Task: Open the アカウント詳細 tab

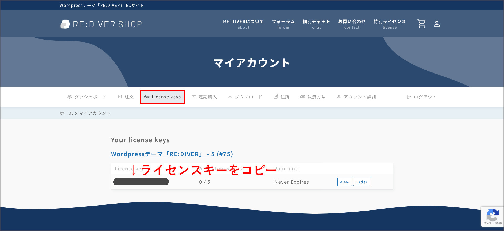Action: (356, 97)
